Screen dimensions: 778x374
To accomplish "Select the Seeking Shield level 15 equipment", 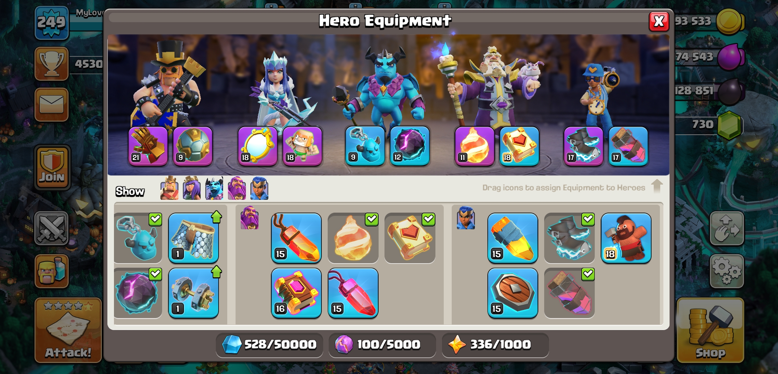I will point(513,293).
